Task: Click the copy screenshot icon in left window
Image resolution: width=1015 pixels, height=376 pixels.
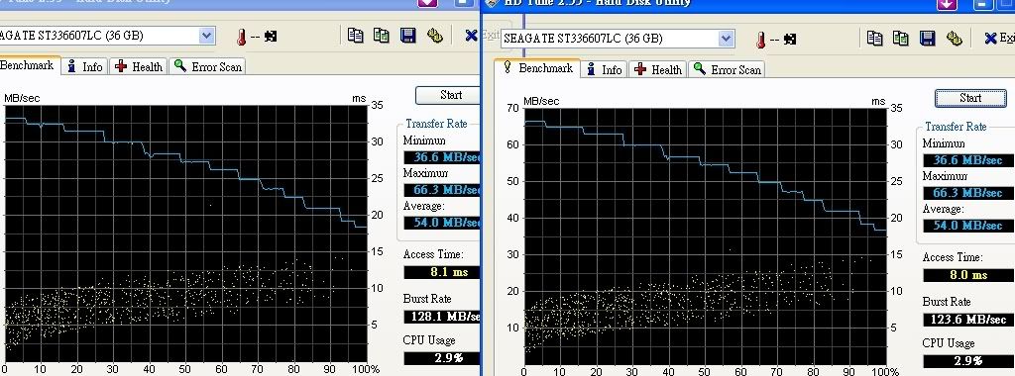Action: pyautogui.click(x=382, y=35)
